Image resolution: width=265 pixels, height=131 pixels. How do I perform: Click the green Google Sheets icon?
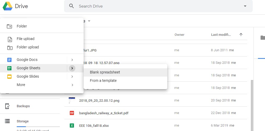(9, 68)
